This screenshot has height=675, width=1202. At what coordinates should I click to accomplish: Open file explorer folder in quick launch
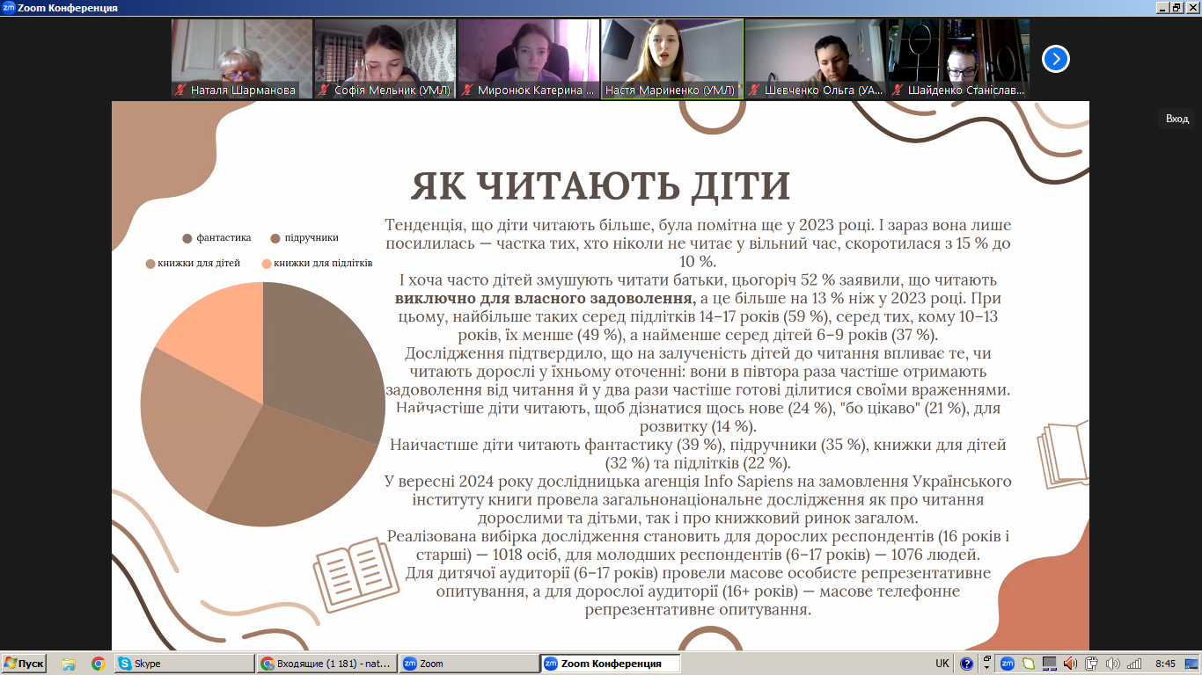[x=69, y=664]
